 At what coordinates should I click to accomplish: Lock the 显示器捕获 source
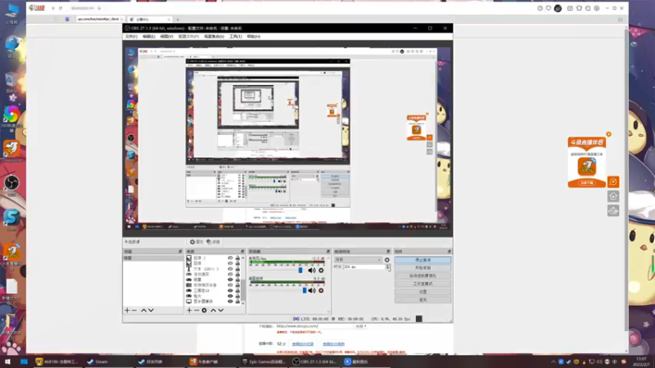(x=237, y=301)
